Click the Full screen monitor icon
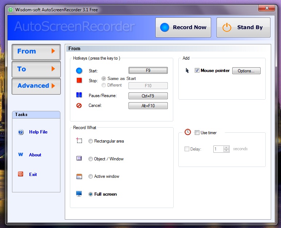This screenshot has height=228, width=281. (x=79, y=193)
